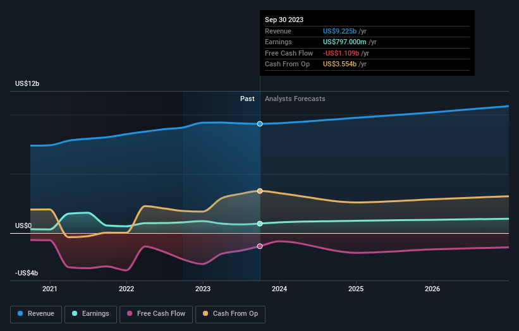Click the -US$1.109b free cash flow value
This screenshot has height=331, width=519.
pos(341,53)
